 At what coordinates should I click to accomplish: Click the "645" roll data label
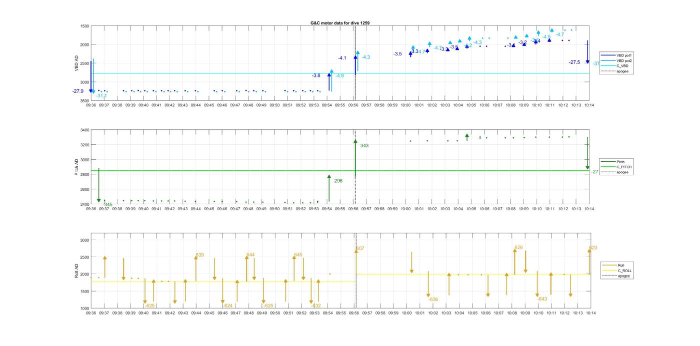click(x=298, y=255)
